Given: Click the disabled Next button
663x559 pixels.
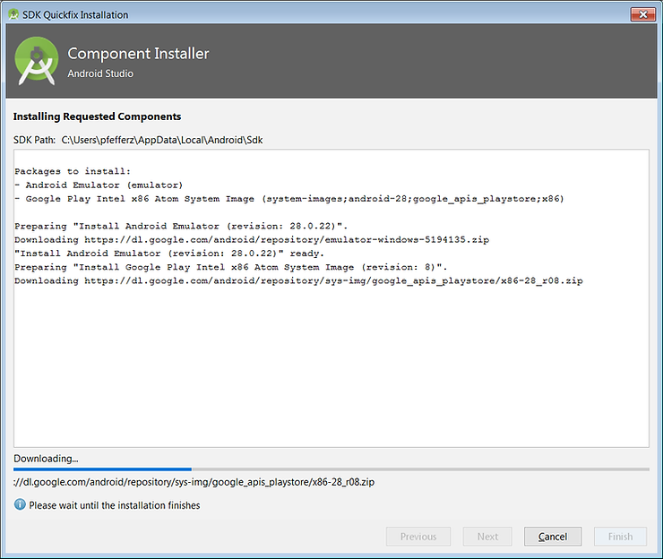Looking at the screenshot, I should coord(487,537).
